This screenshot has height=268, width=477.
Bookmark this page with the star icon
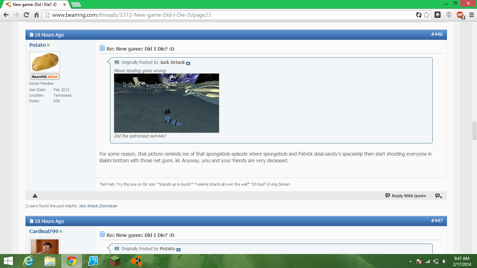click(427, 15)
